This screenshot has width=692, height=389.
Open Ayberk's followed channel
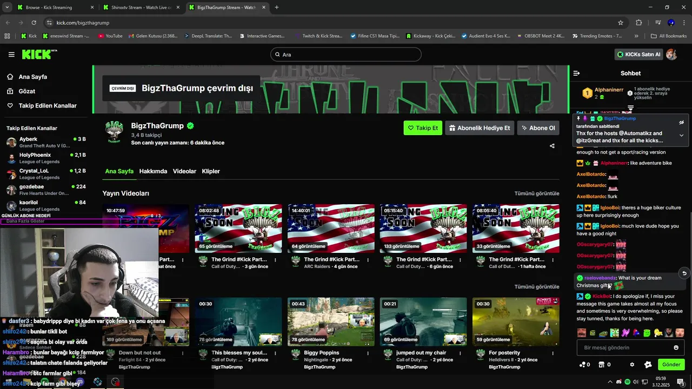click(x=46, y=142)
